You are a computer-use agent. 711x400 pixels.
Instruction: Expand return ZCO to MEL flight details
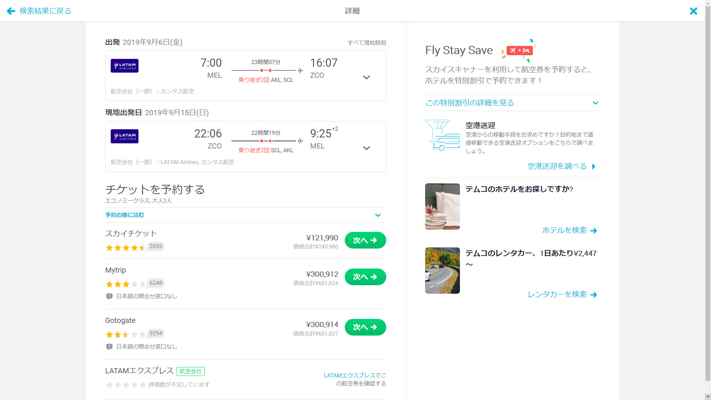(x=366, y=148)
